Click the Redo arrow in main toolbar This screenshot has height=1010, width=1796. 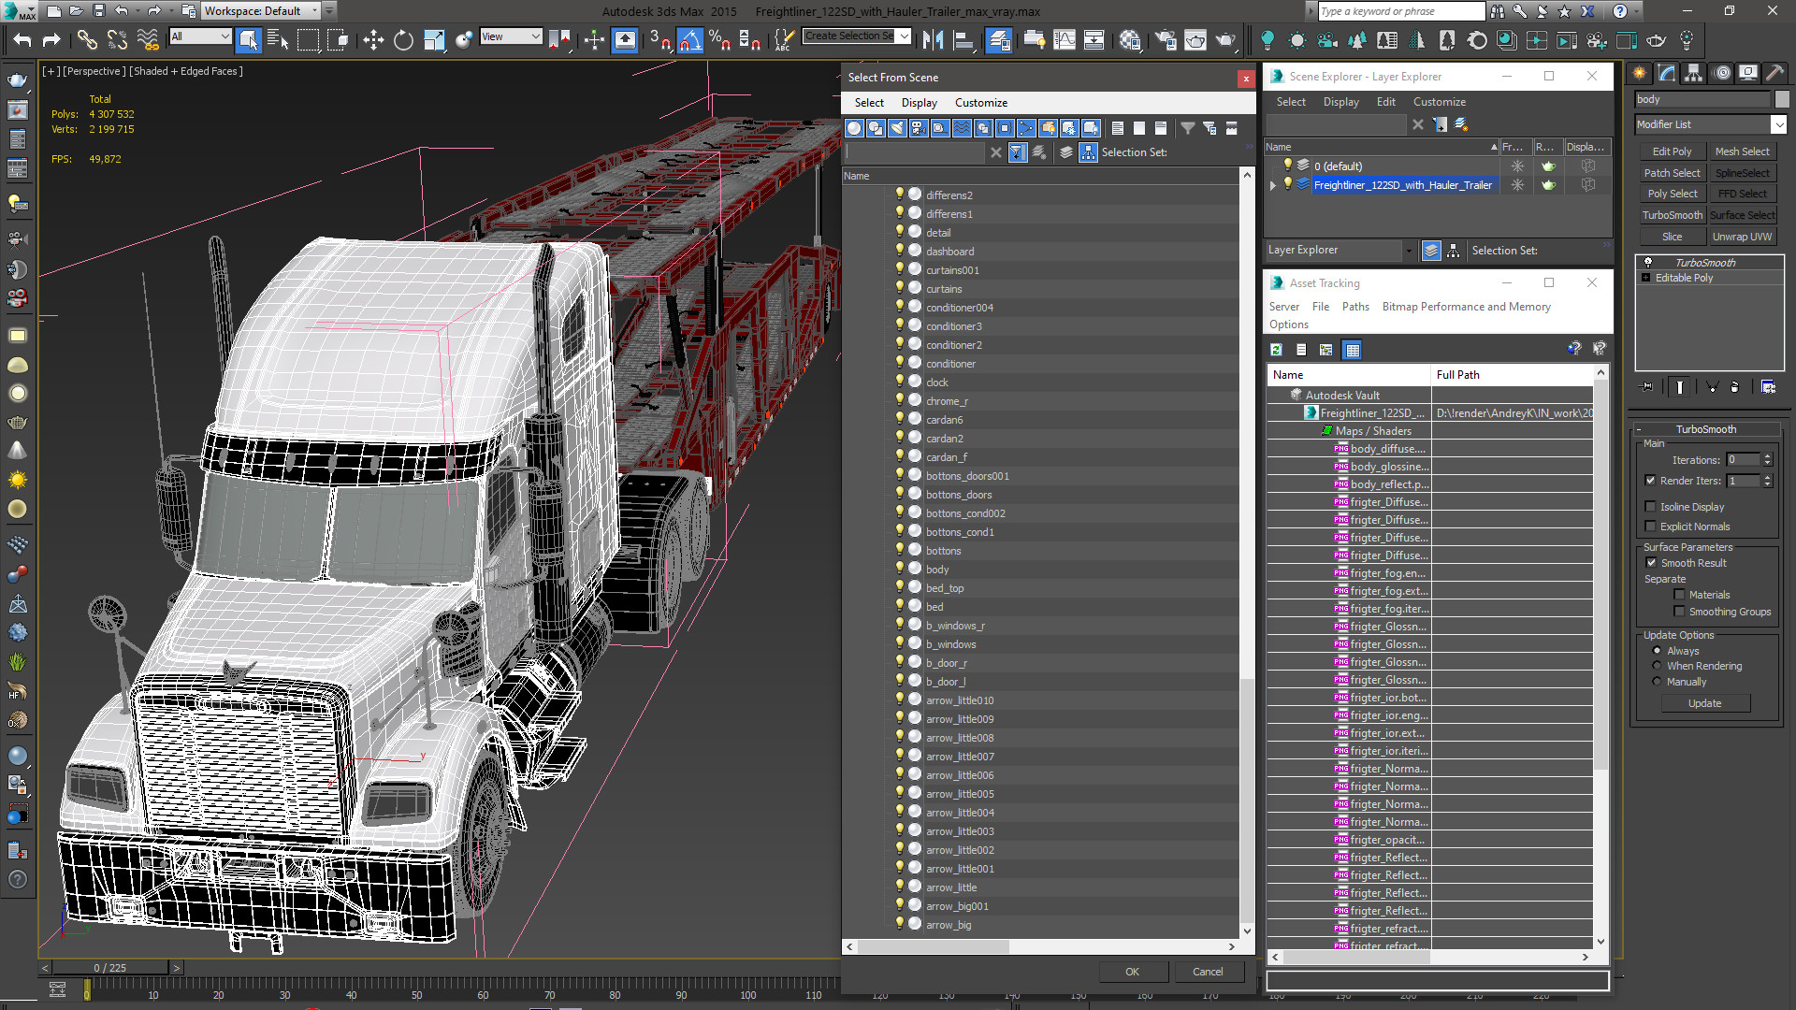tap(52, 39)
